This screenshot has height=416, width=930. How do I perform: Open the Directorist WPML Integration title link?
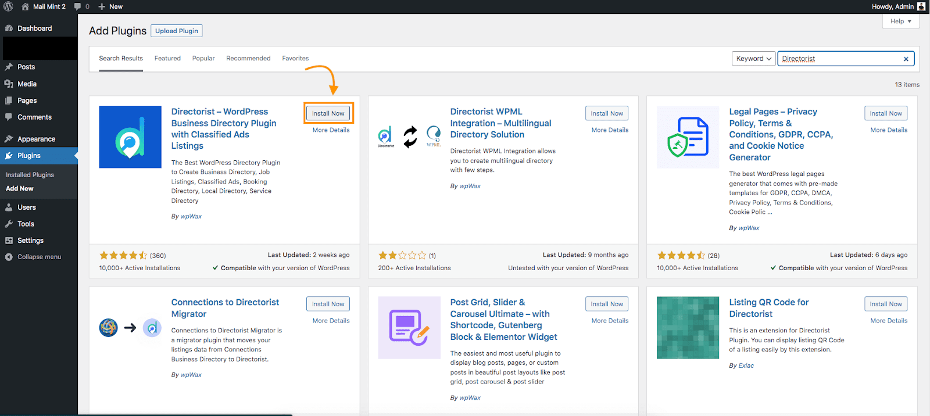click(x=500, y=123)
